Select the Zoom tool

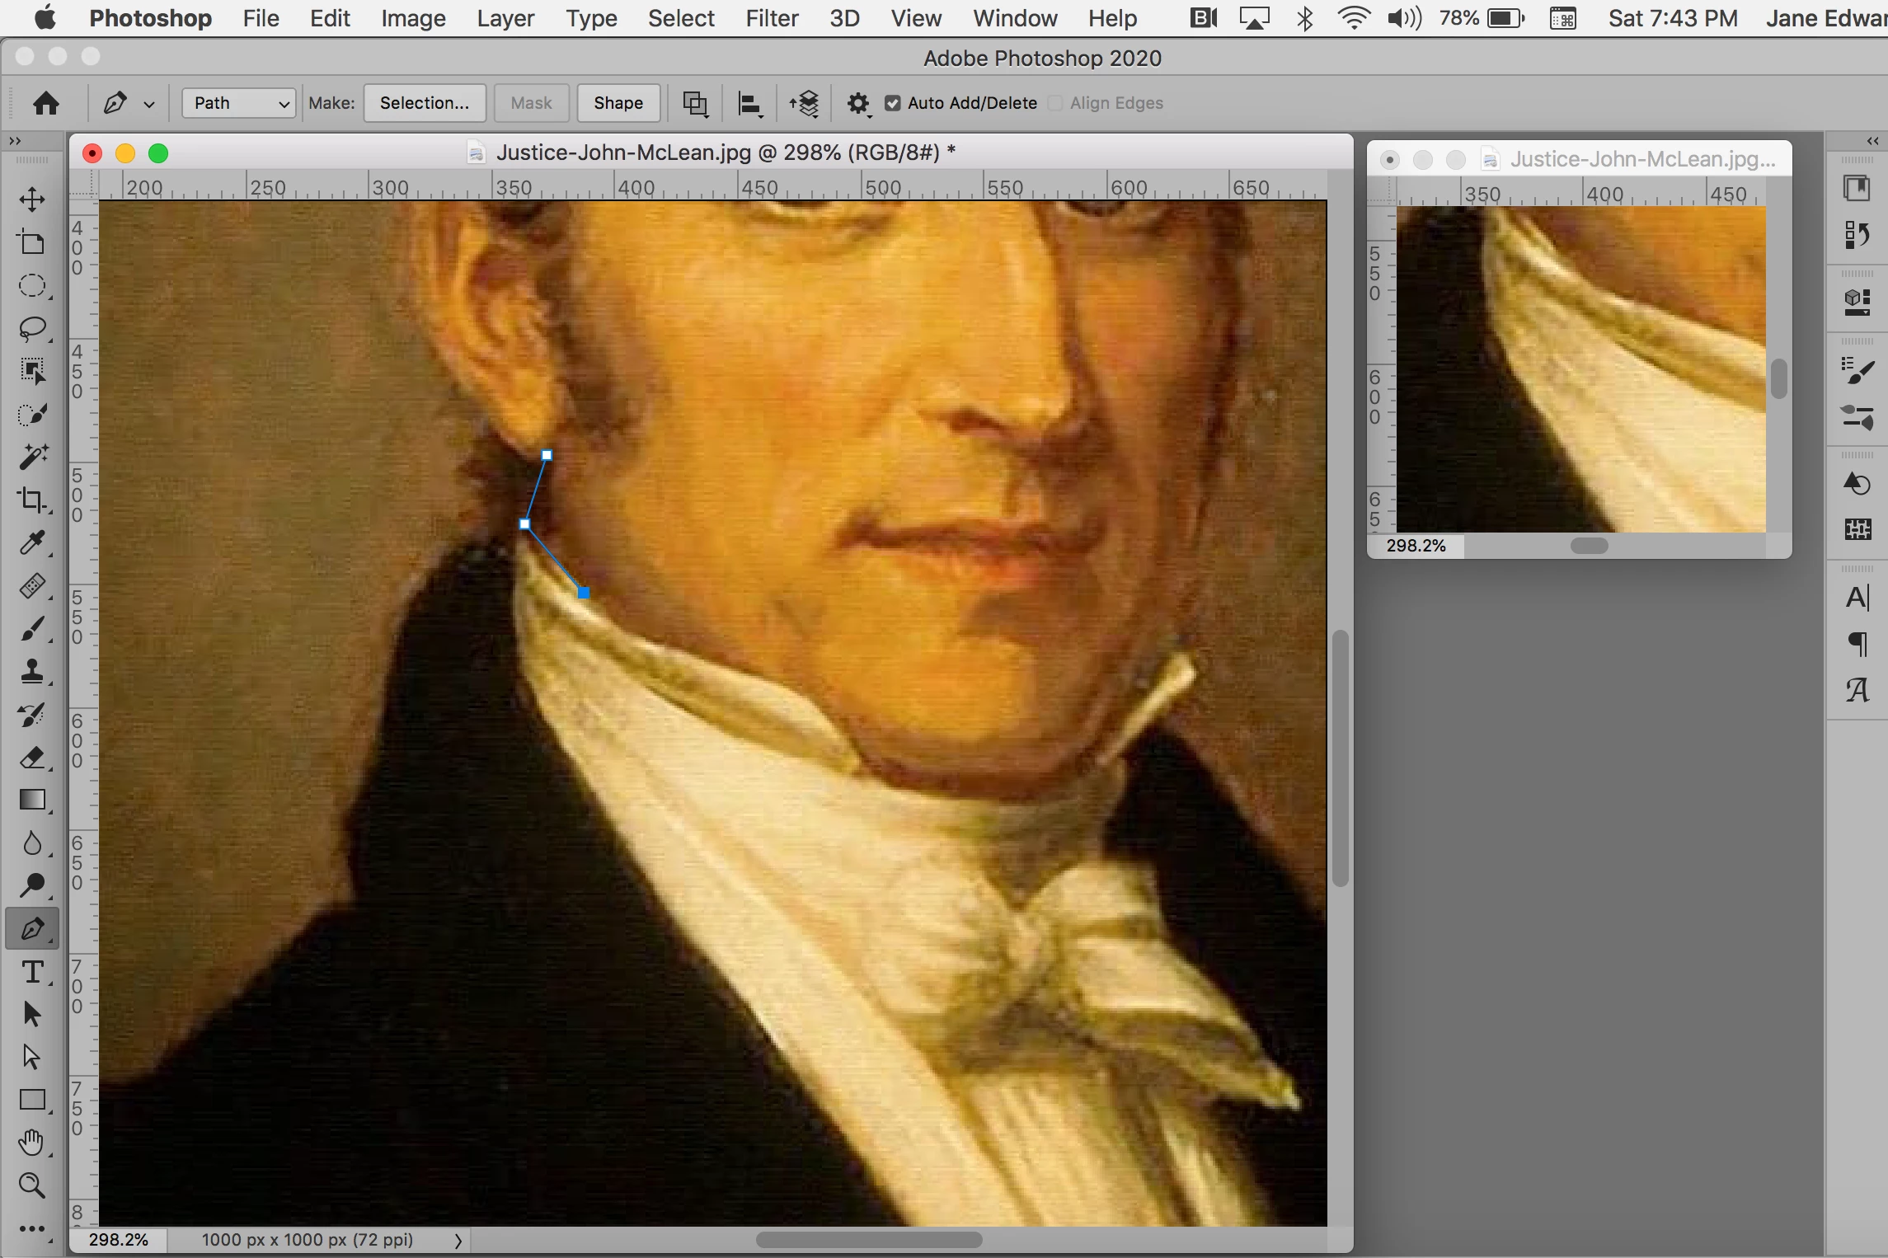point(32,1185)
